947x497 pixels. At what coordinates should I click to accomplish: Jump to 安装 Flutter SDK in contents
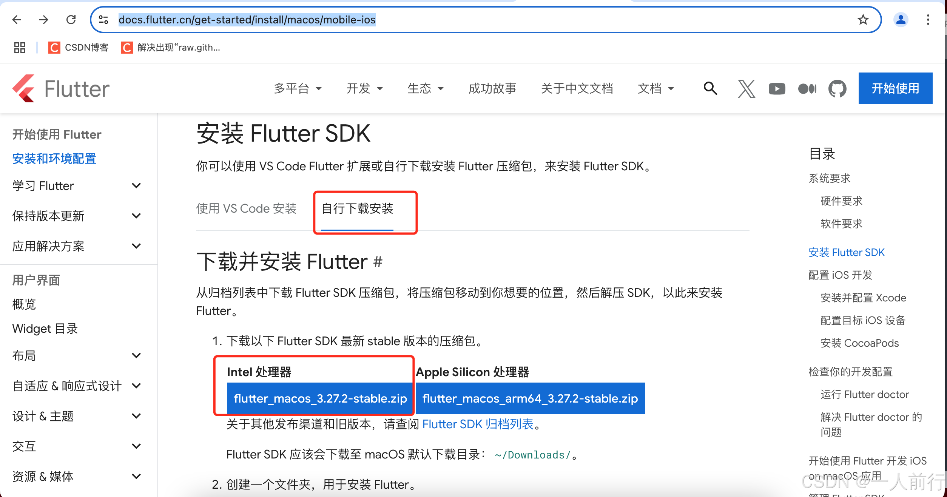coord(847,252)
